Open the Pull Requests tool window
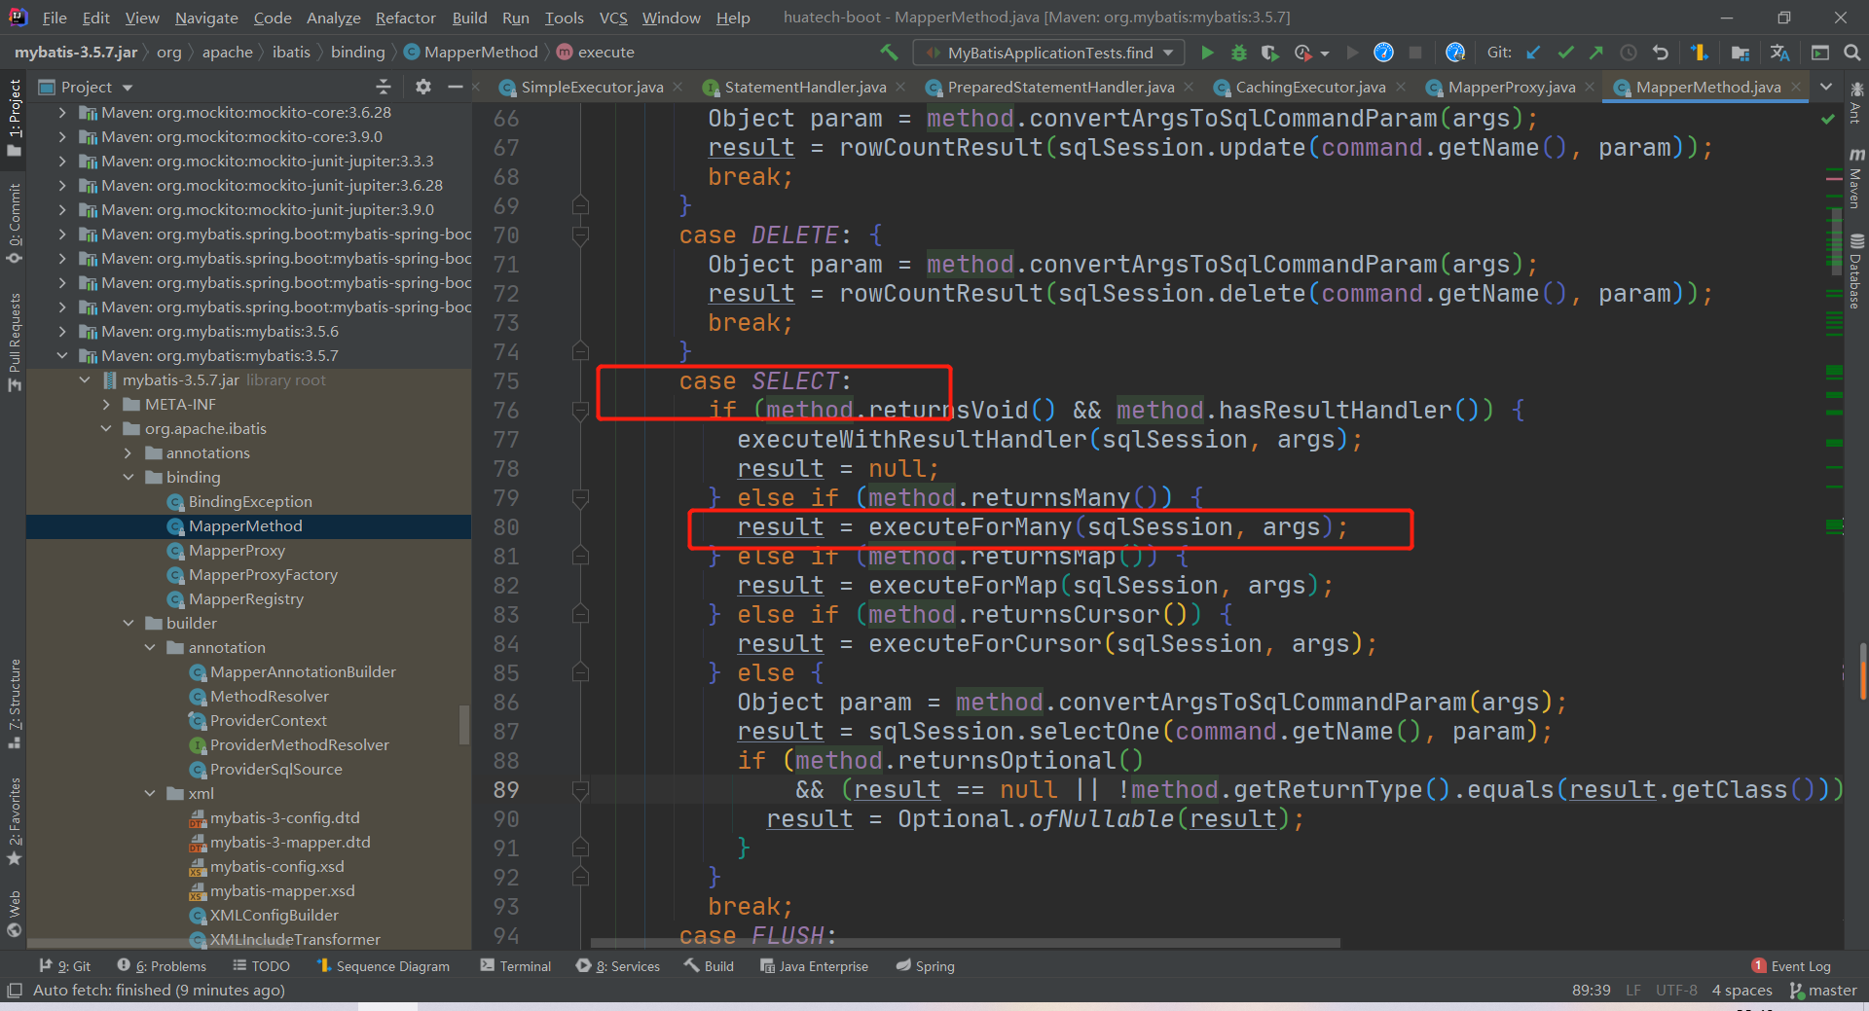The width and height of the screenshot is (1869, 1011). tap(14, 342)
